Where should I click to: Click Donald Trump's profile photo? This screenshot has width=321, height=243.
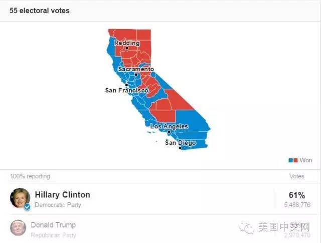(18, 228)
